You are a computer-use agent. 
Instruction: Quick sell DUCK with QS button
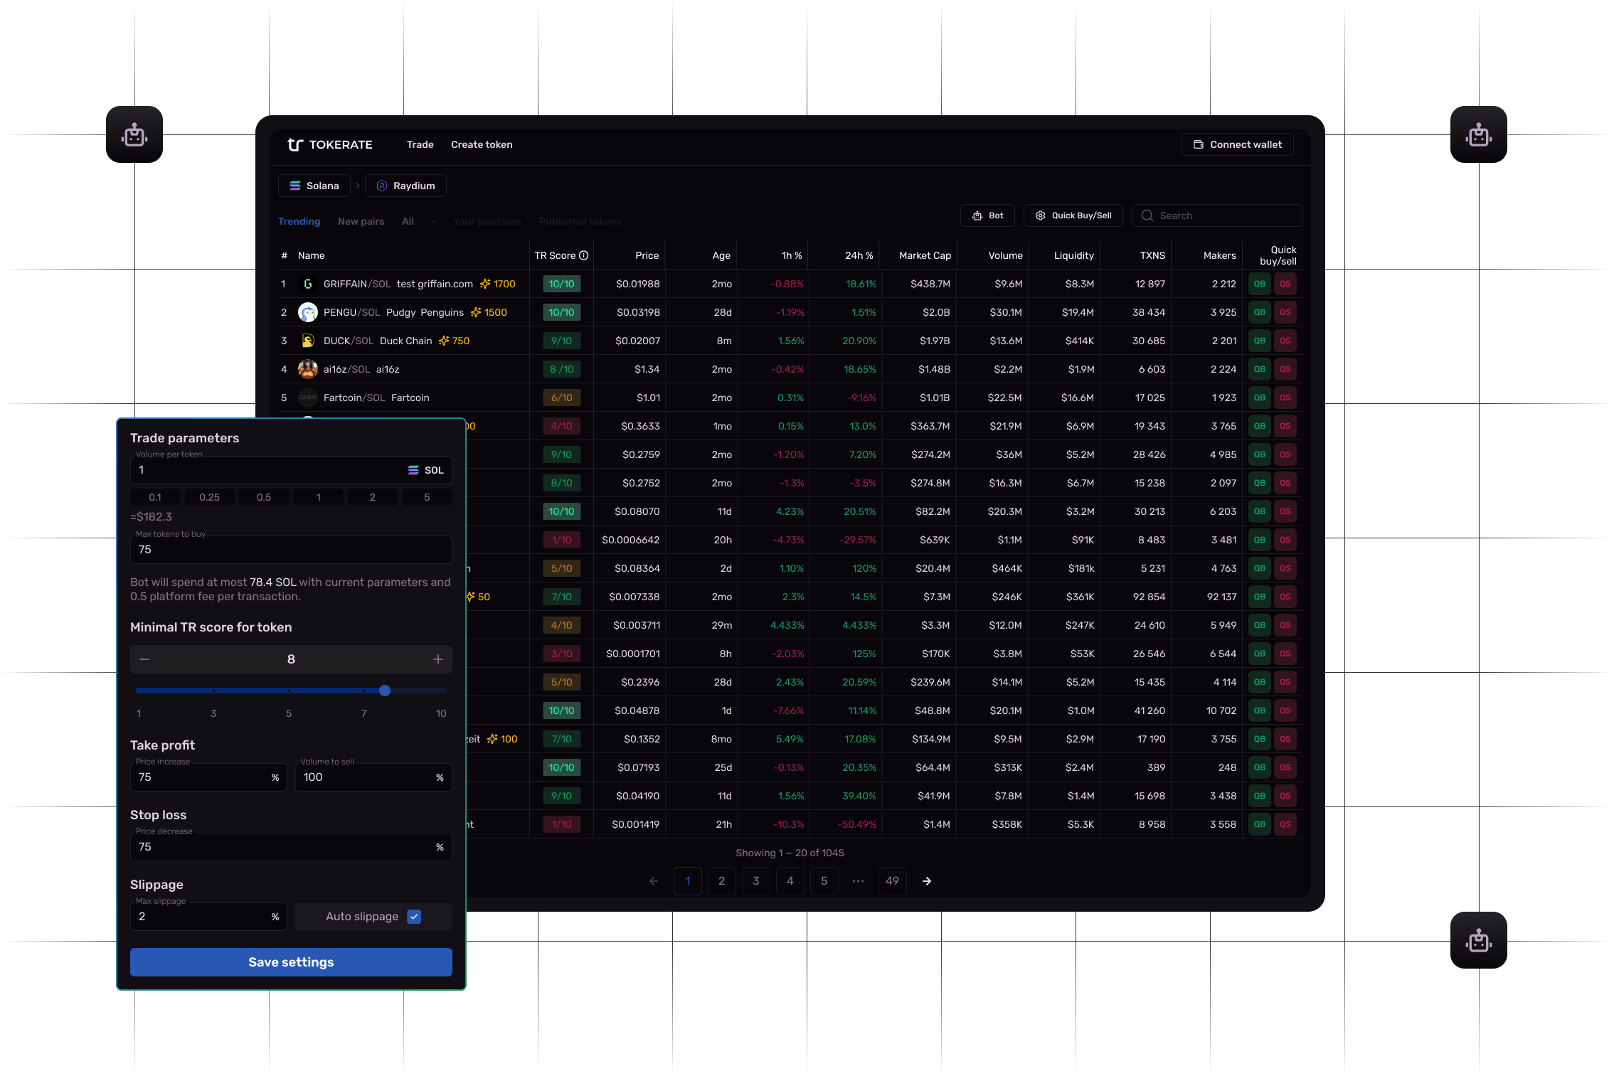coord(1285,341)
